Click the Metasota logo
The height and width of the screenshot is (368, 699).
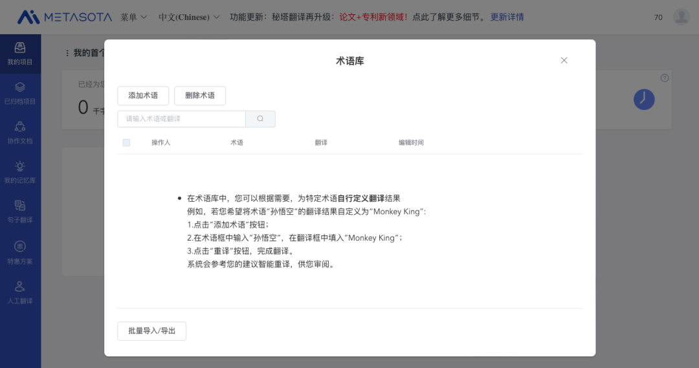(x=63, y=17)
